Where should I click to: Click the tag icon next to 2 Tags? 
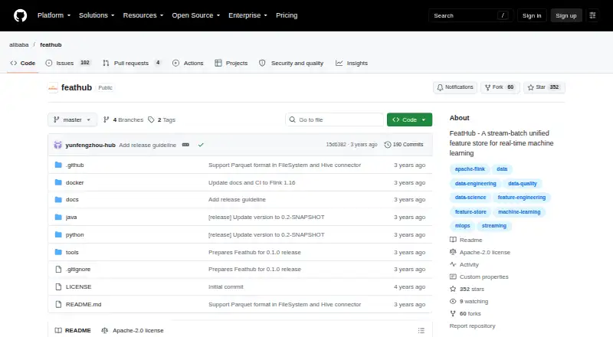click(x=151, y=119)
